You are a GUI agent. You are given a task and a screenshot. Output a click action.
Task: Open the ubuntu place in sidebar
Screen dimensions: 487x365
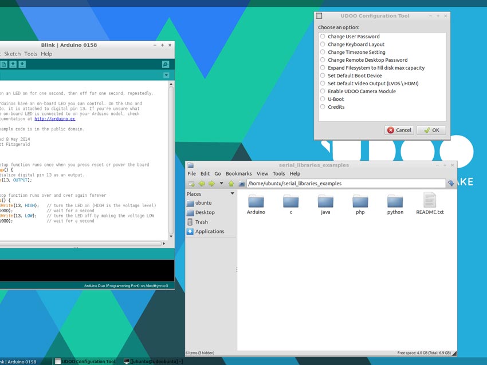(x=199, y=203)
